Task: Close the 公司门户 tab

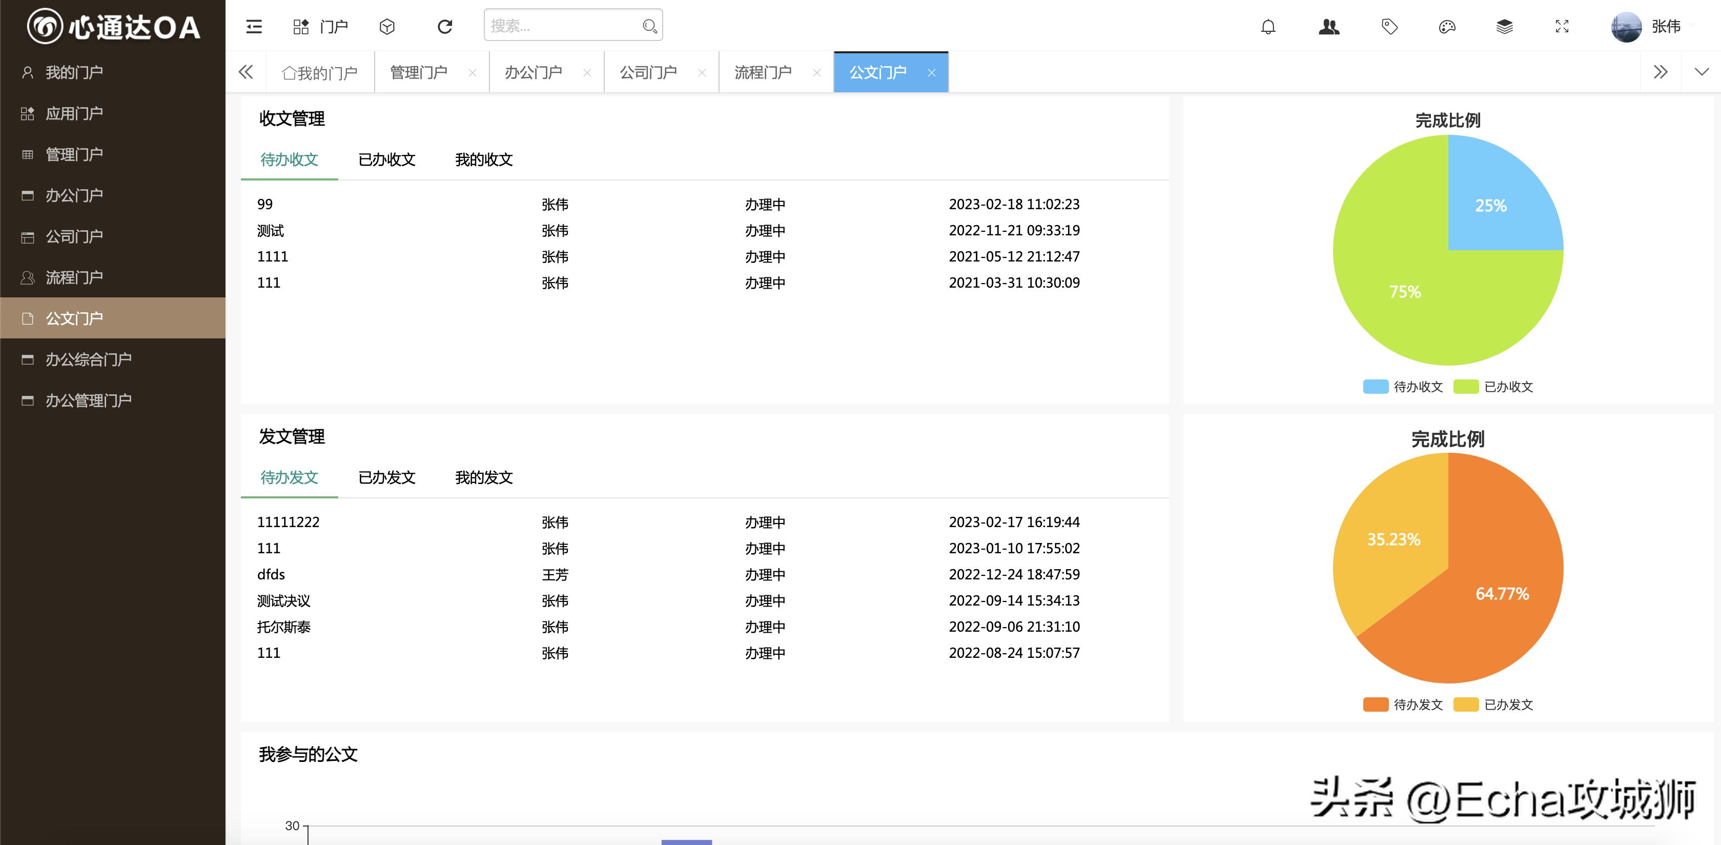Action: [x=702, y=72]
